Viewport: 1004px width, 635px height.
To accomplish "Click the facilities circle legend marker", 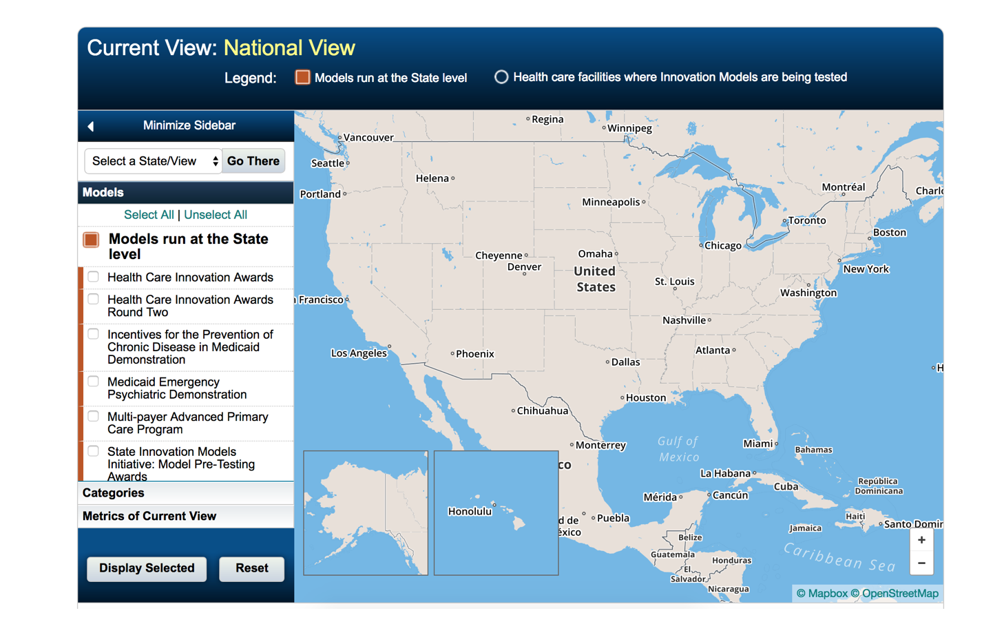I will pyautogui.click(x=501, y=77).
